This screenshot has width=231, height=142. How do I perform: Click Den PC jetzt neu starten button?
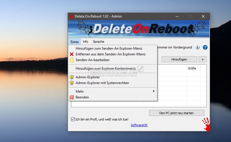point(177,113)
